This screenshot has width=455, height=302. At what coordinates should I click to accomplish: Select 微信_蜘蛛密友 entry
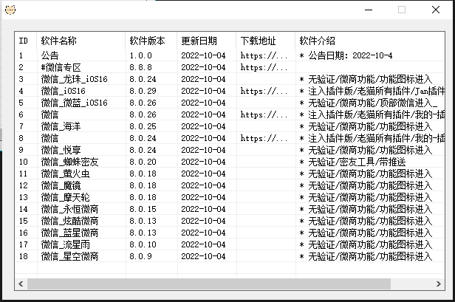[x=69, y=162]
